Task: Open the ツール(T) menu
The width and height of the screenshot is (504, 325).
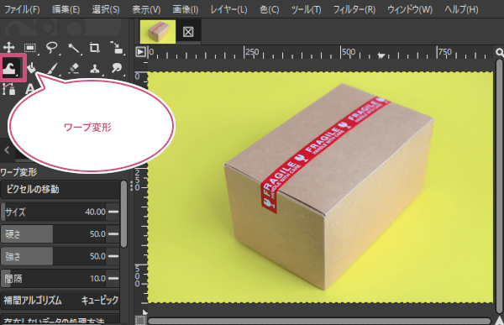Action: tap(306, 9)
